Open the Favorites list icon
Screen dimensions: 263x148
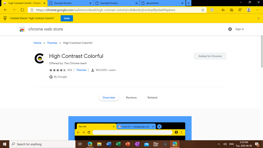point(223,10)
